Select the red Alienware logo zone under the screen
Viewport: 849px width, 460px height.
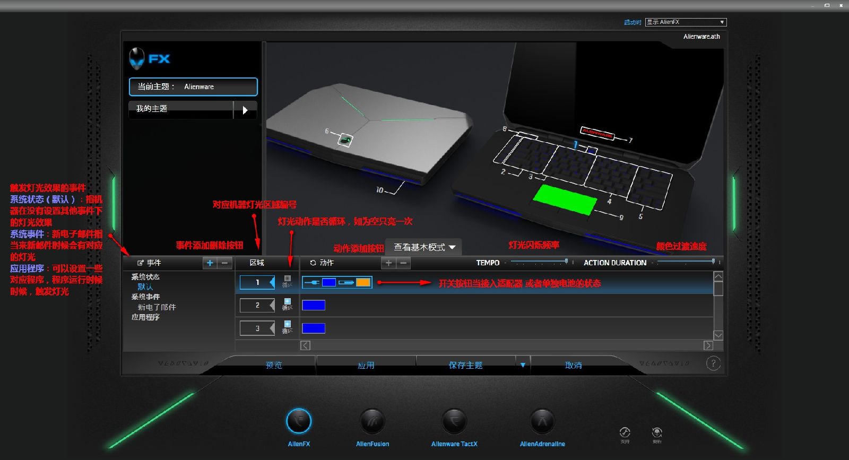[x=597, y=133]
